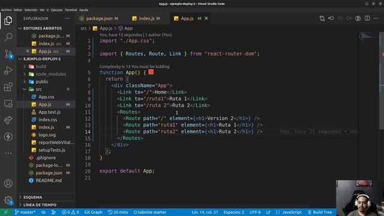Screen dimensions: 384x216
Task: Click the compare changes icon in editor toolbar
Action: pos(322,19)
